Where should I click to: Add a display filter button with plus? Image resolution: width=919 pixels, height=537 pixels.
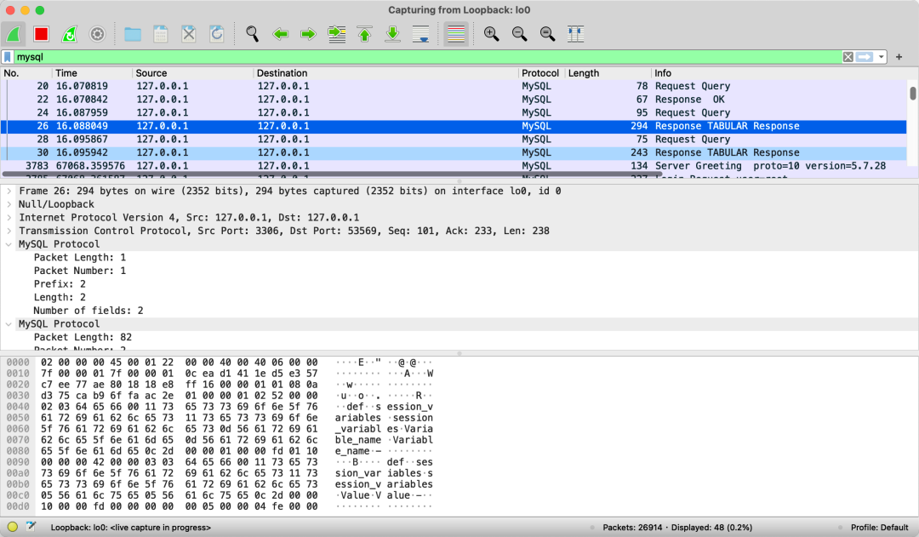(899, 57)
